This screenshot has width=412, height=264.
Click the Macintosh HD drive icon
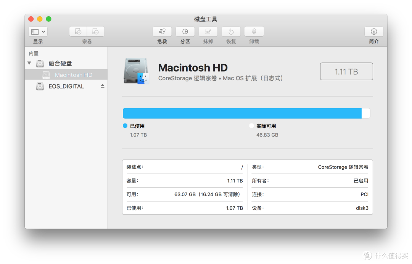tap(136, 71)
